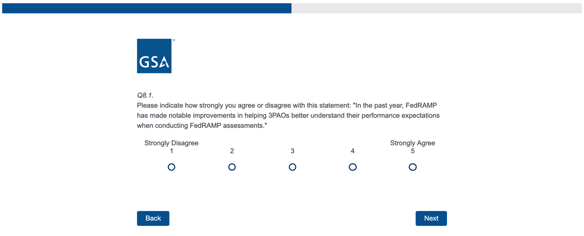This screenshot has height=236, width=584.
Task: Click the "Strongly Disagree" scale label
Action: (171, 143)
